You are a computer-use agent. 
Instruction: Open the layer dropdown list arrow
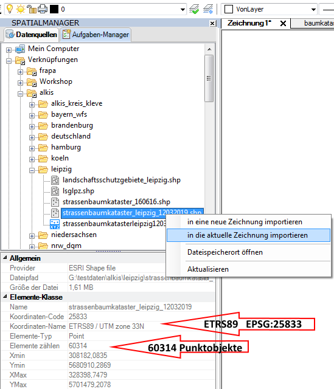pos(183,10)
